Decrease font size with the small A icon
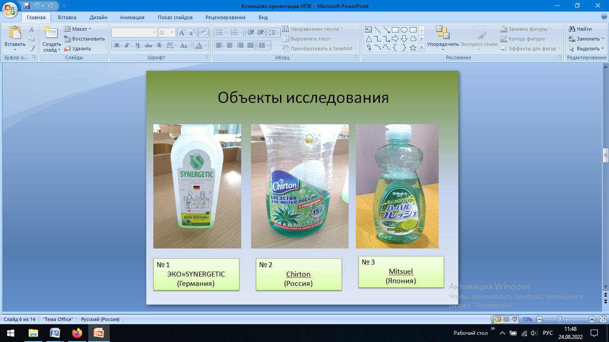609x342 pixels. 192,33
